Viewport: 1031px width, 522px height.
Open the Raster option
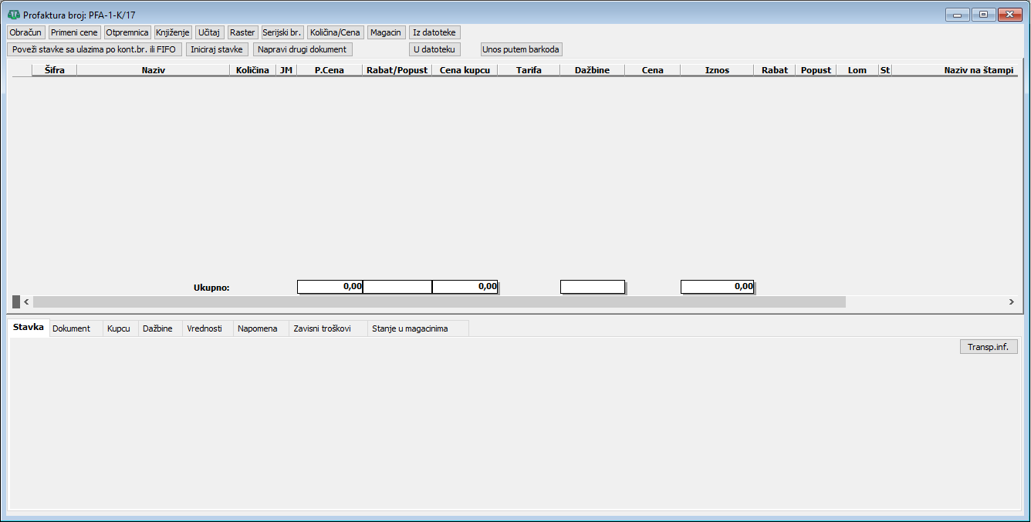[x=242, y=32]
